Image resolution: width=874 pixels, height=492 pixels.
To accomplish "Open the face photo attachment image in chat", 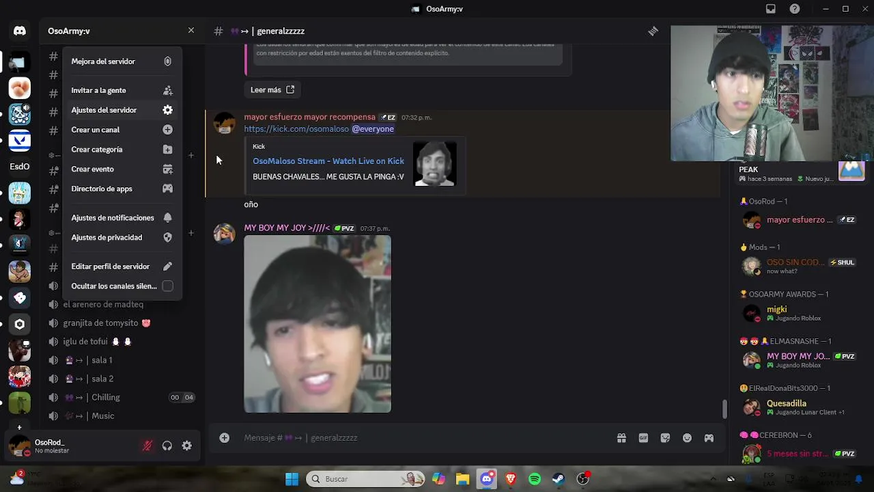I will pyautogui.click(x=318, y=324).
